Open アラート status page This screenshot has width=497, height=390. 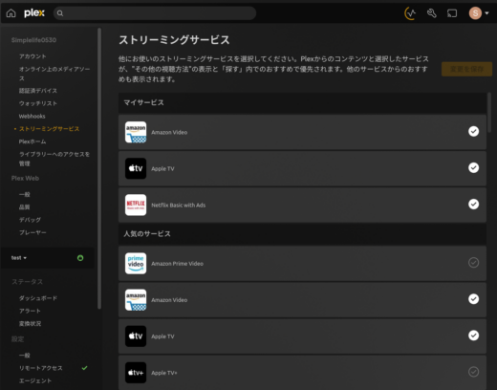tap(30, 311)
